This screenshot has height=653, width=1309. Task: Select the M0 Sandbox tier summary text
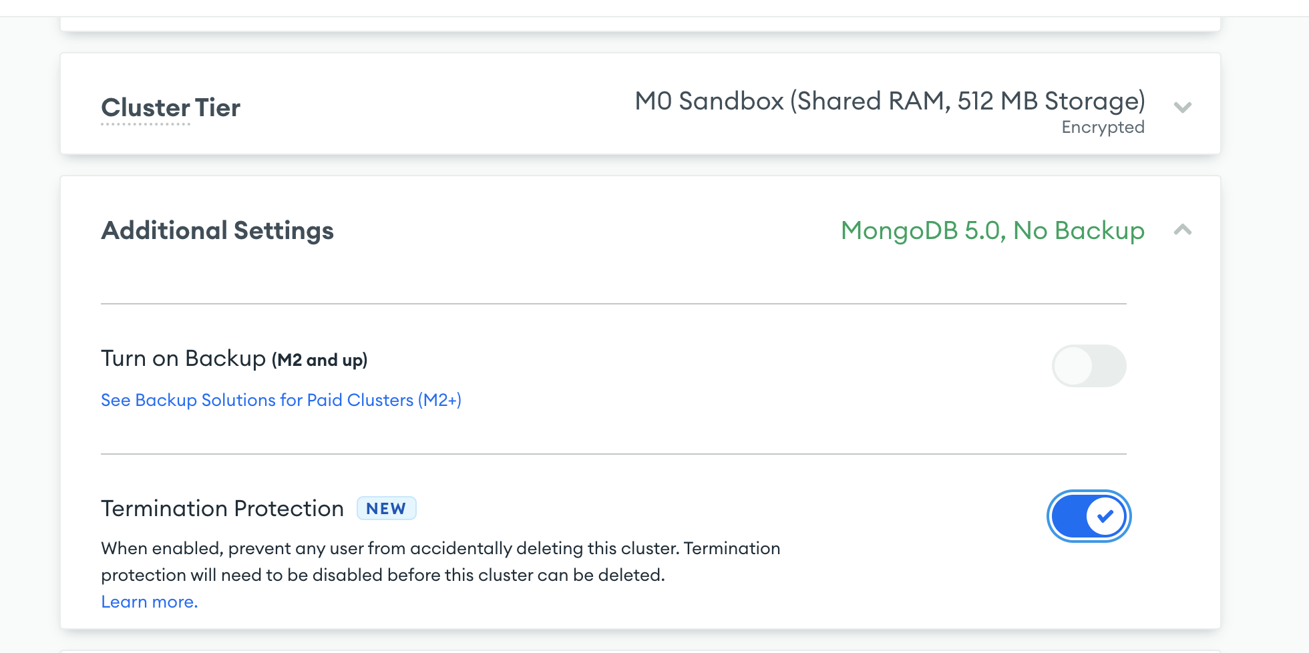point(890,101)
